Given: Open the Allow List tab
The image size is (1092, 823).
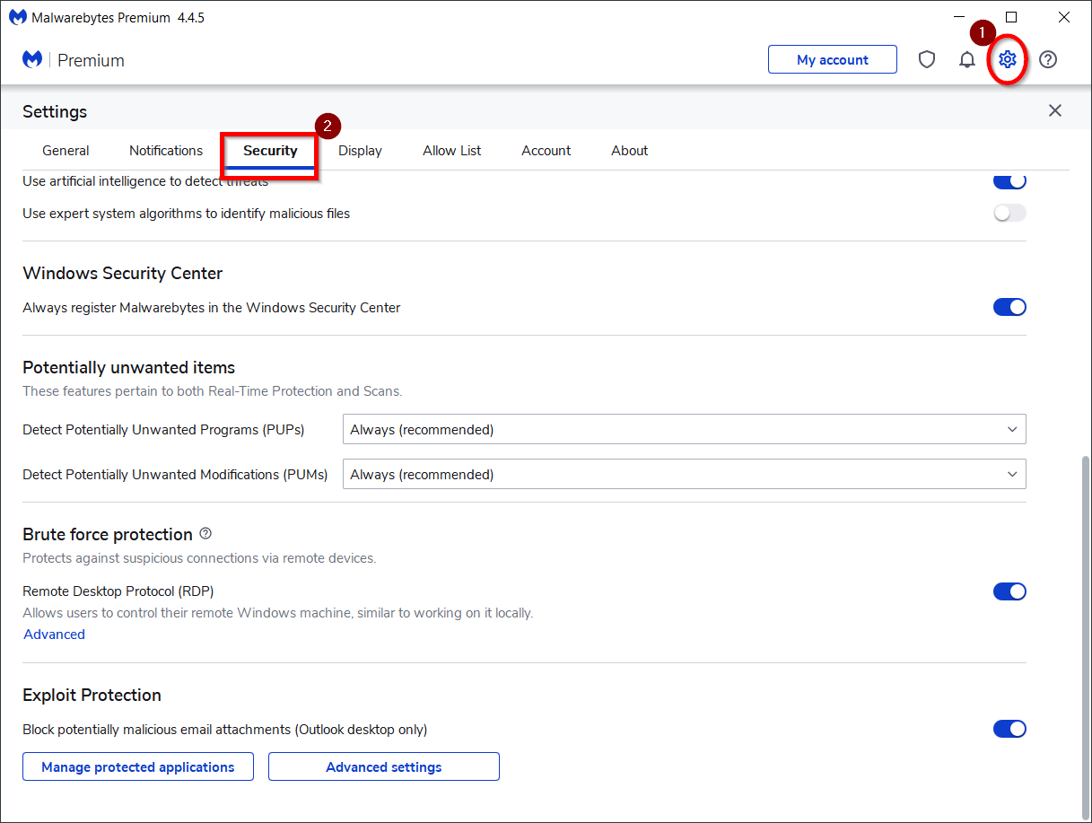Looking at the screenshot, I should coord(452,151).
